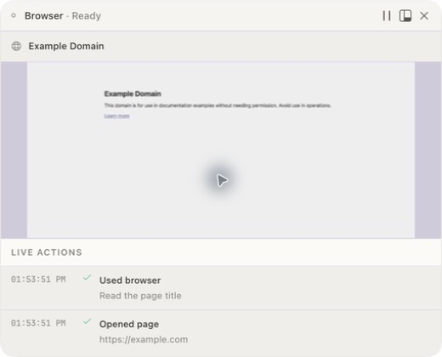Select the Used browser action entry
442x357 pixels.
coord(221,287)
